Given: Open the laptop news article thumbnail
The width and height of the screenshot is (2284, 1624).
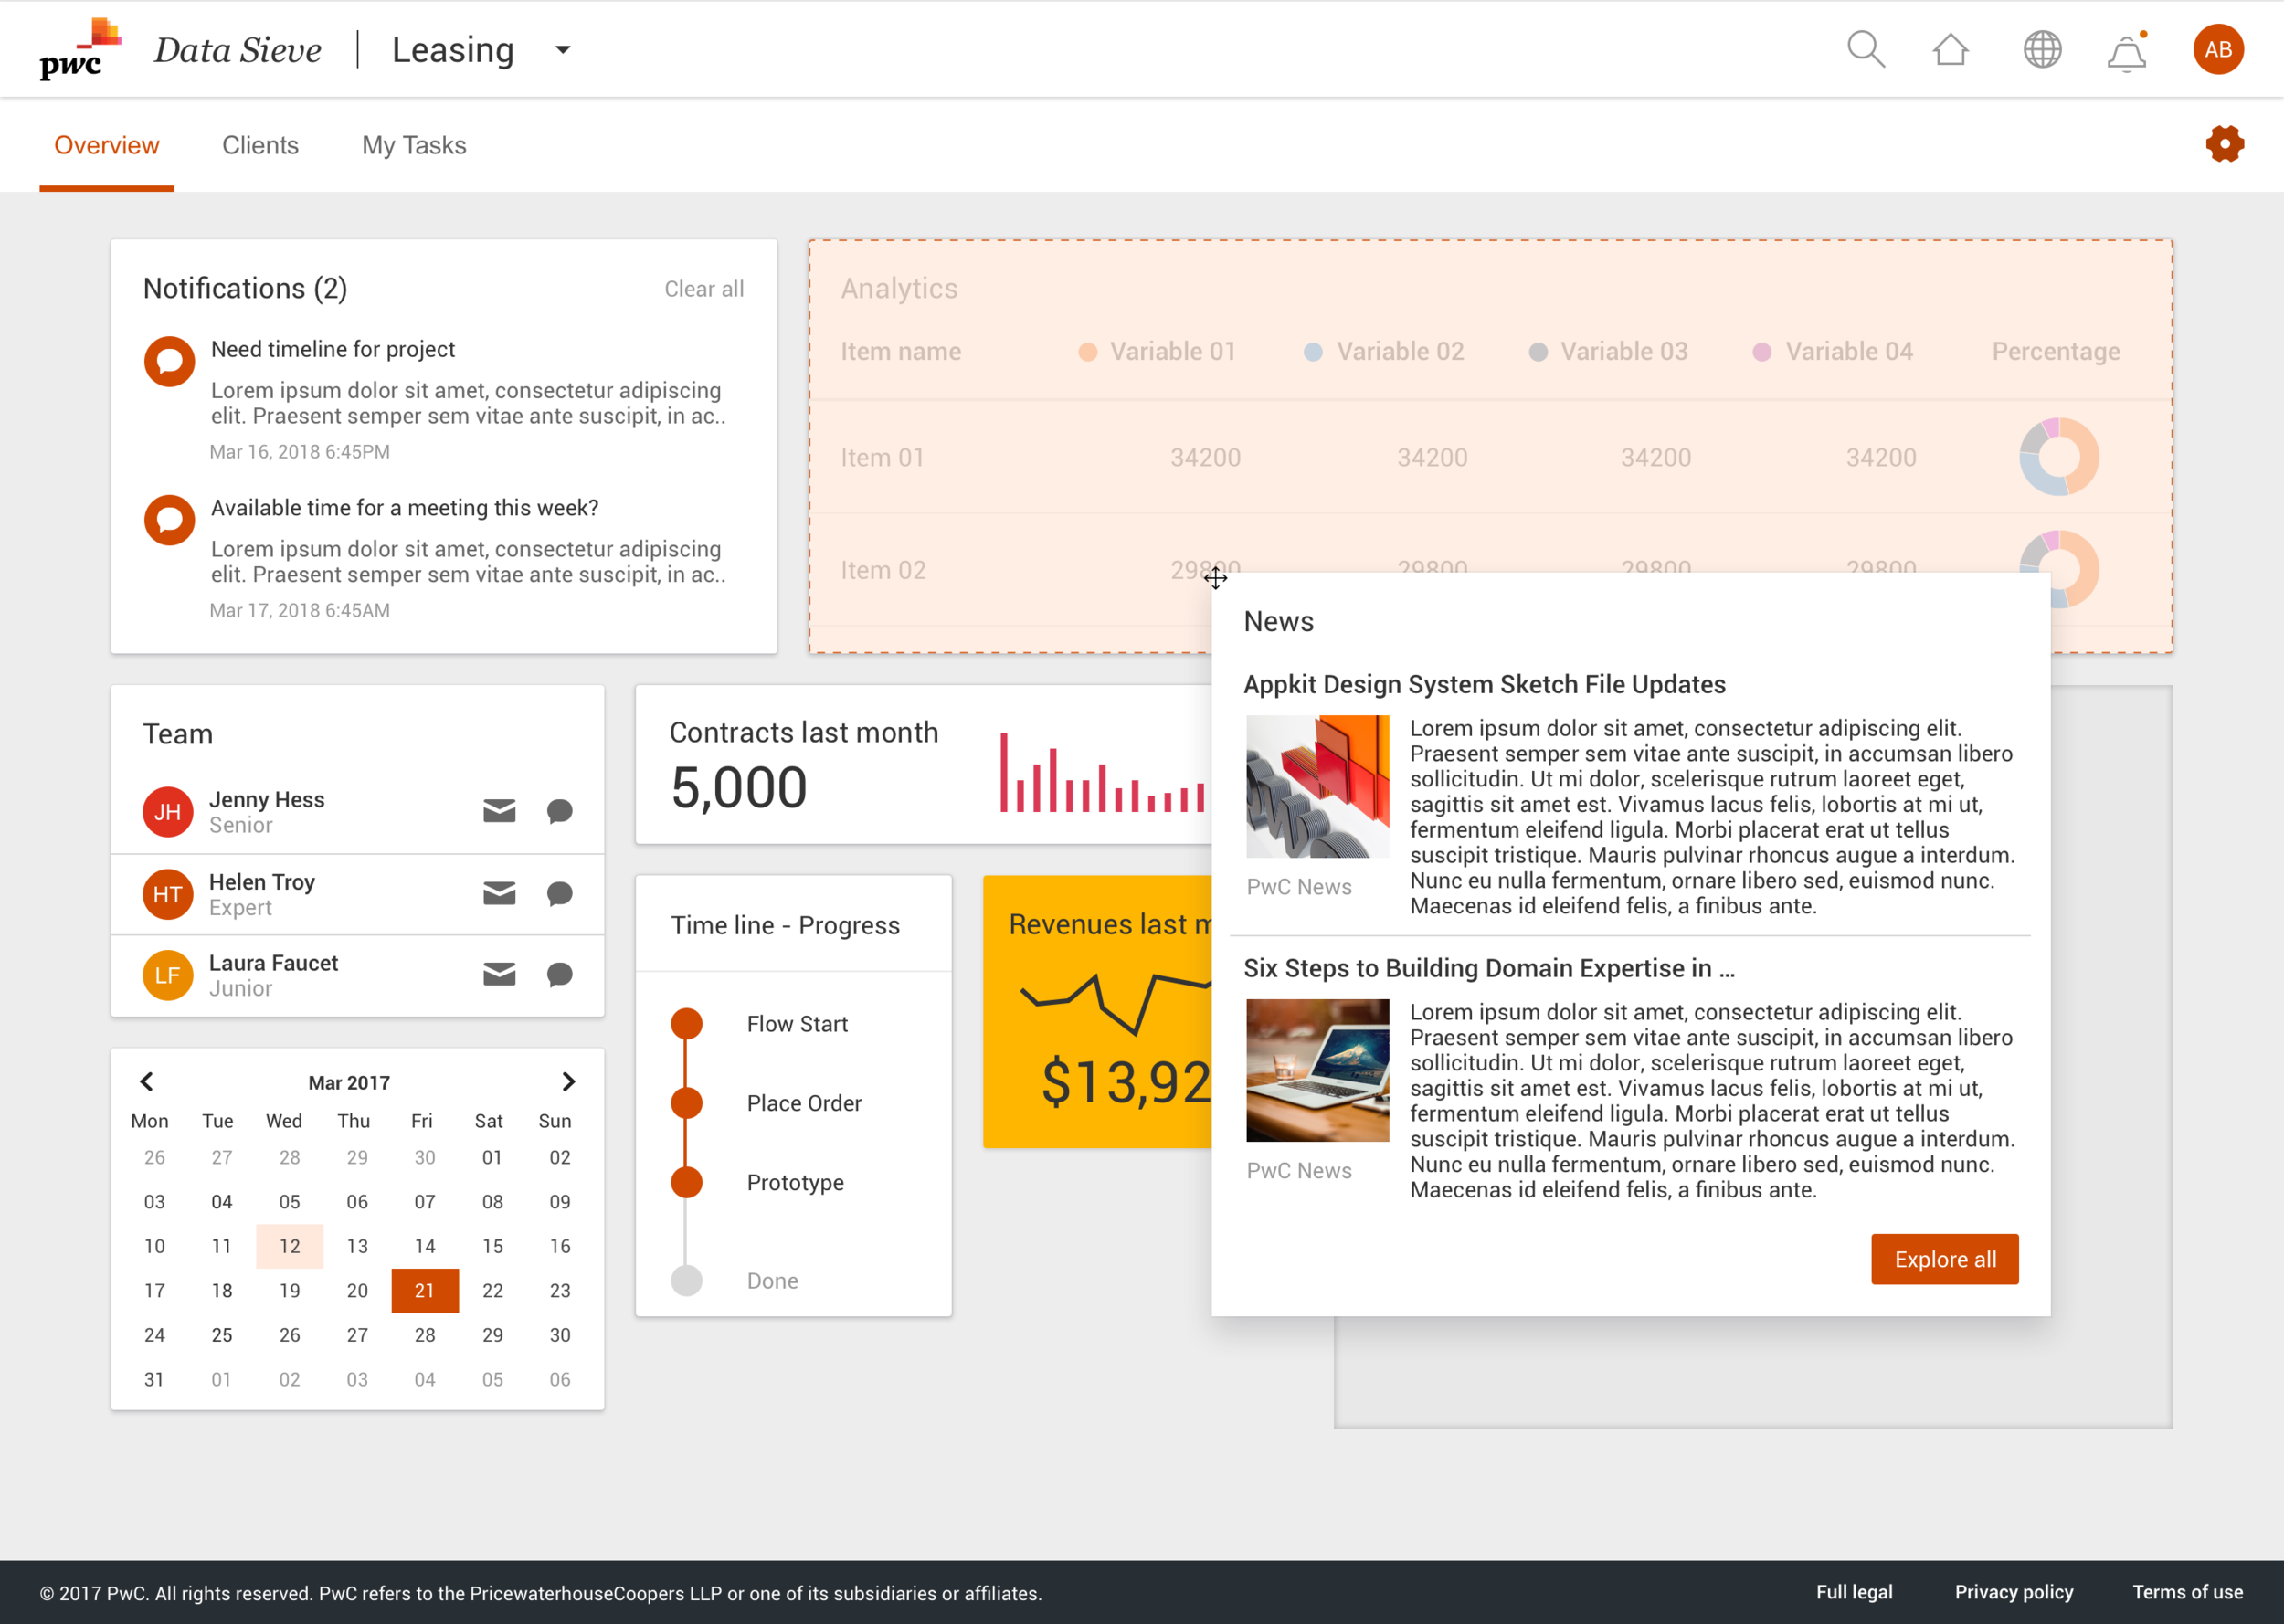Looking at the screenshot, I should tap(1317, 1070).
